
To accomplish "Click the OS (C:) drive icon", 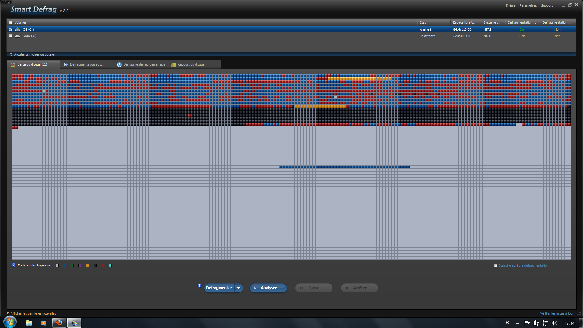I will tap(18, 29).
